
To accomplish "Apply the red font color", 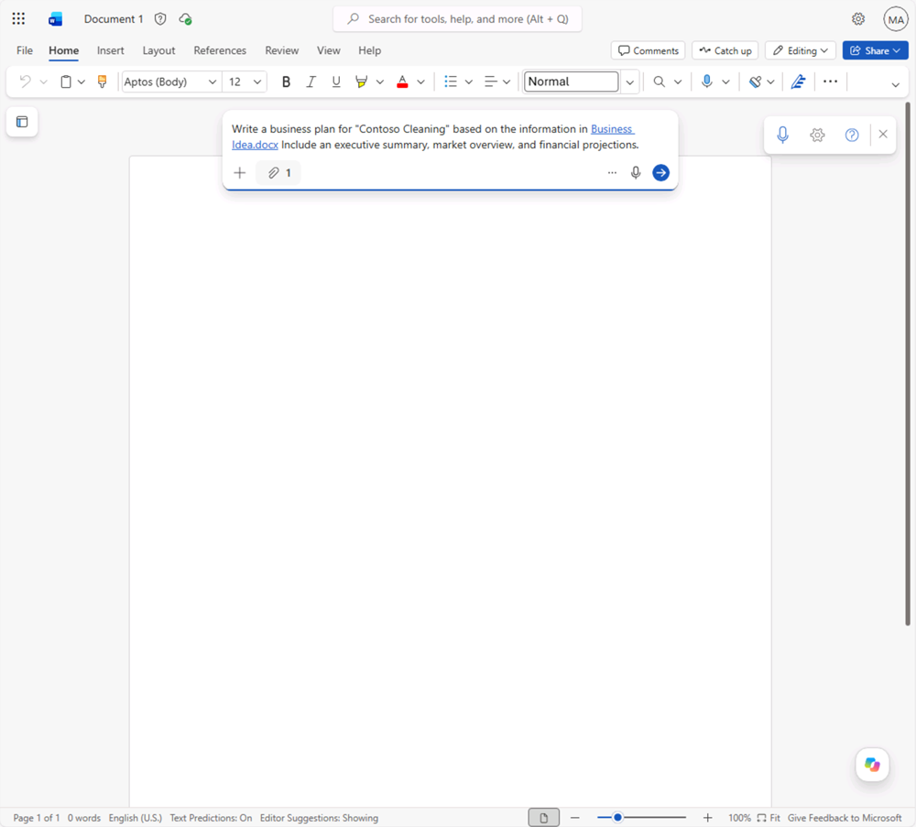I will (402, 82).
